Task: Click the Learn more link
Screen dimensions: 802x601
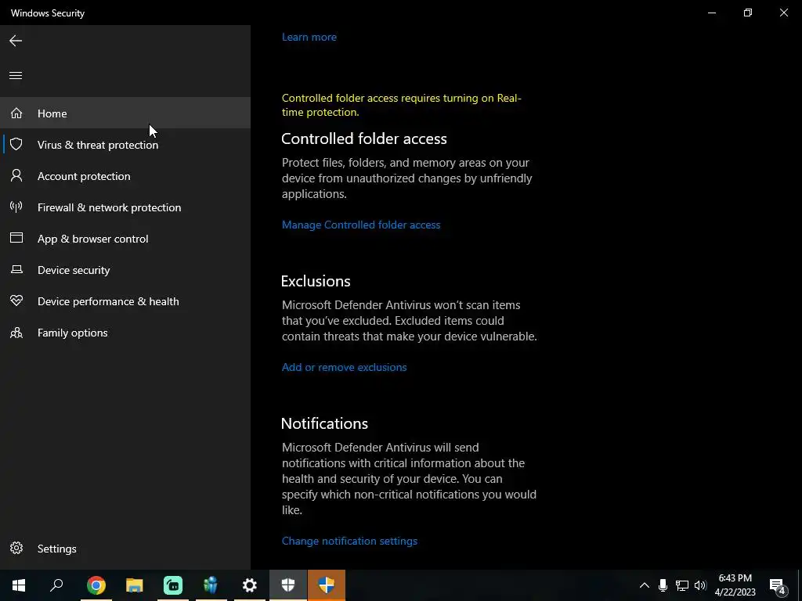Action: tap(309, 37)
